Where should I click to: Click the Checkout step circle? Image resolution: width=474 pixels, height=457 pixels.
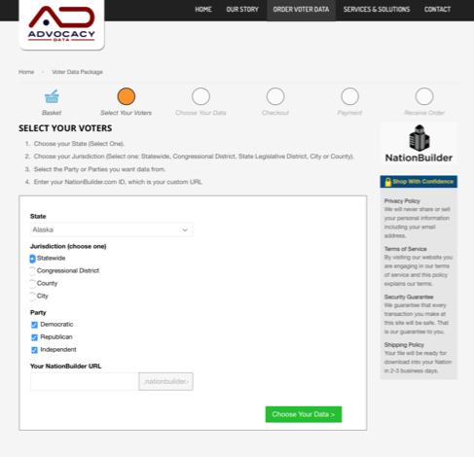275,96
